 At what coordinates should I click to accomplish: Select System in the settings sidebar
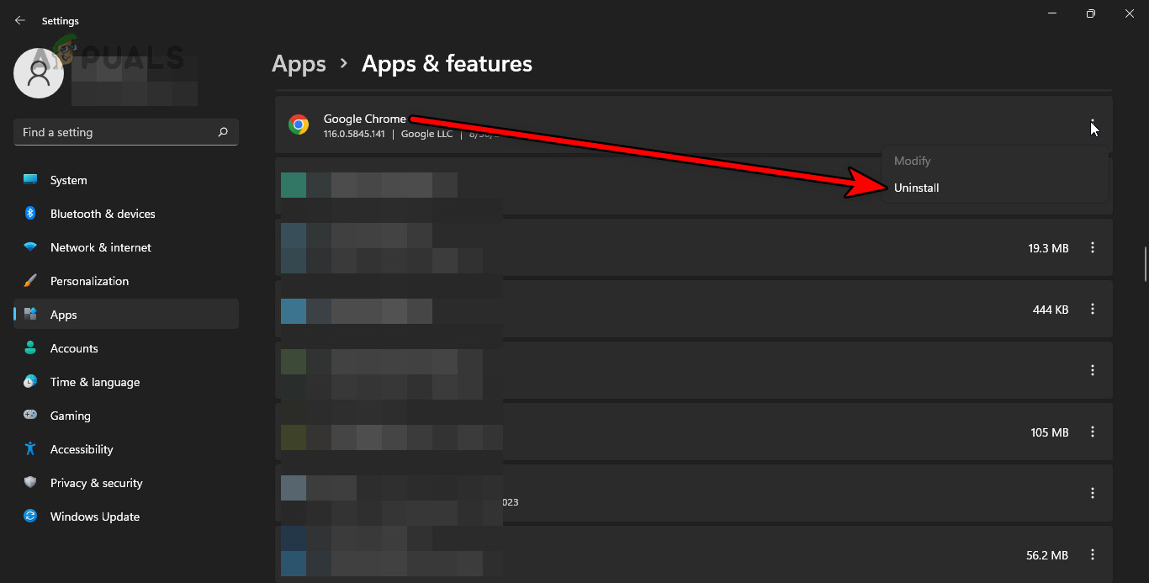pos(67,179)
